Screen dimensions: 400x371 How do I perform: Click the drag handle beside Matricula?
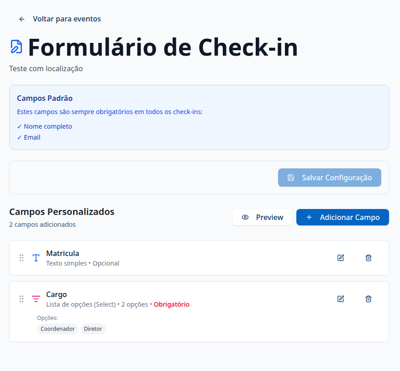pos(21,258)
